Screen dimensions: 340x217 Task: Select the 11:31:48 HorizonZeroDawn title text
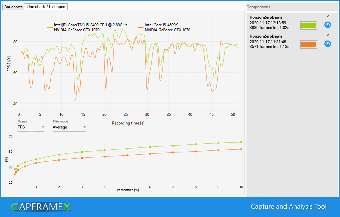tap(266, 36)
